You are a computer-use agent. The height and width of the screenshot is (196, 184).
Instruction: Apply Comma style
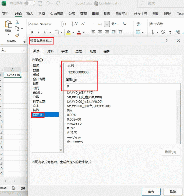point(170,32)
